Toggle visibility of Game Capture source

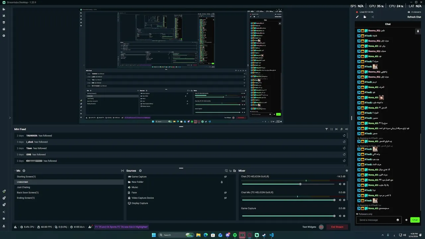(225, 177)
